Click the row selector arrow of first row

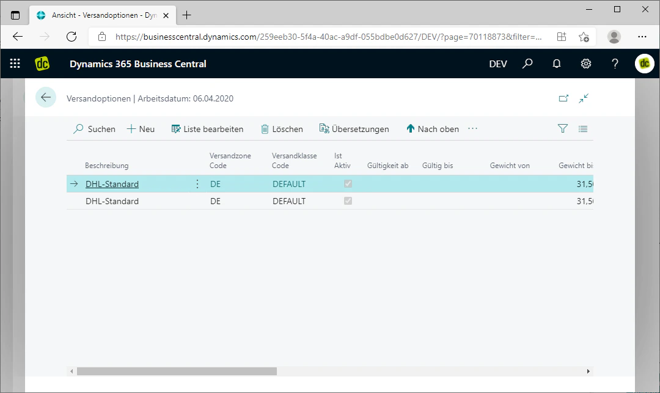tap(74, 184)
